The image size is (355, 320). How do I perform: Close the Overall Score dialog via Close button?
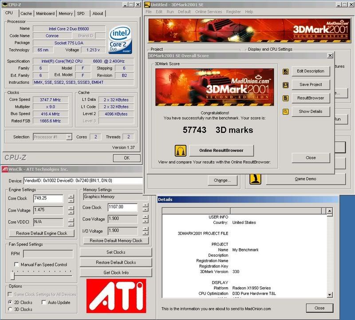click(x=310, y=158)
